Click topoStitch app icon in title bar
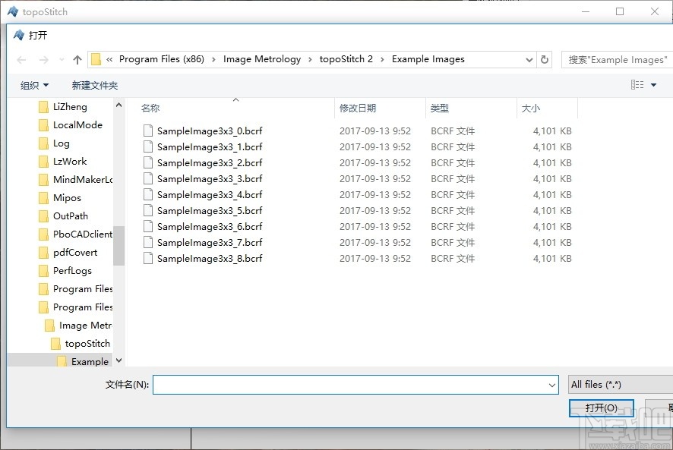The width and height of the screenshot is (673, 450). point(13,11)
